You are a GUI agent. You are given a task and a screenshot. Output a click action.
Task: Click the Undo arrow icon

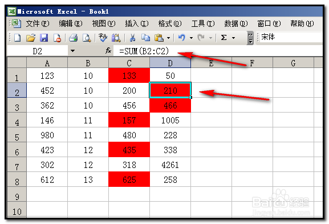[x=182, y=38]
